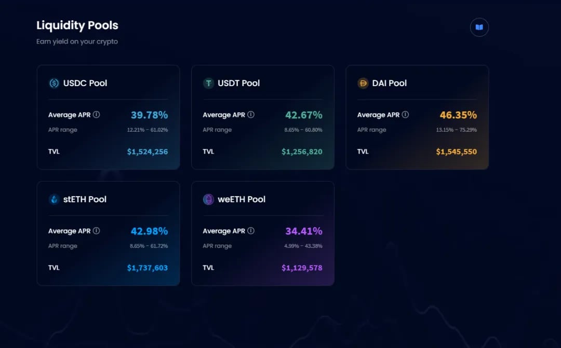Open the USDT Pool title
The image size is (561, 348).
click(x=238, y=83)
